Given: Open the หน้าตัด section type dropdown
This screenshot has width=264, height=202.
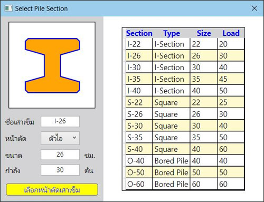Looking at the screenshot, I should click(x=60, y=138).
